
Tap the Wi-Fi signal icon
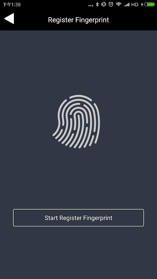[x=119, y=5]
